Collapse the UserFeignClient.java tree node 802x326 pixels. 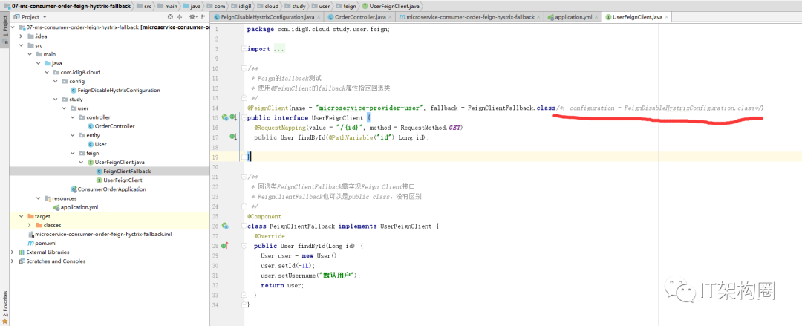(x=82, y=162)
